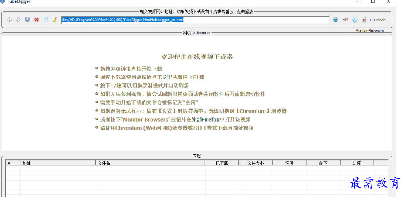Click the 文件大小 column header
The height and width of the screenshot is (197, 404).
(256, 163)
